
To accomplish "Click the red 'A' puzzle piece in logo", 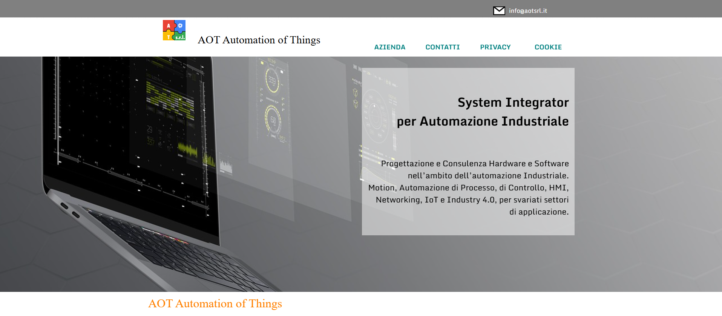I will tap(169, 26).
